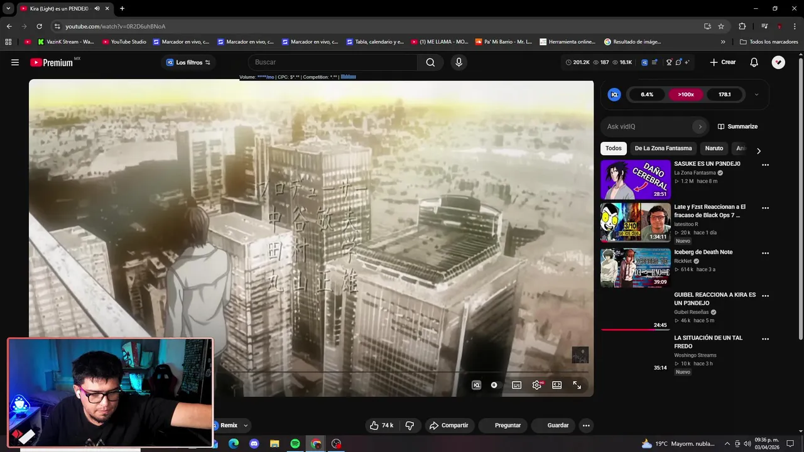The width and height of the screenshot is (804, 452).
Task: Open options for SASUKE ES UN P3NDEJ0
Action: 765,165
